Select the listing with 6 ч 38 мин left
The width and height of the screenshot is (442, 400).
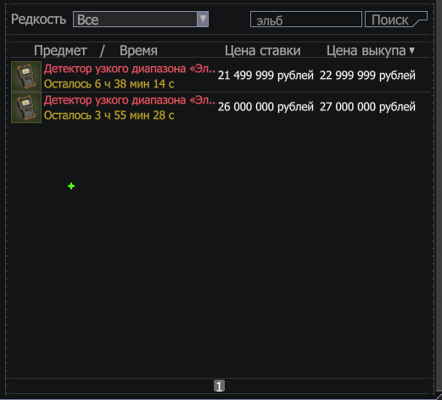click(221, 76)
